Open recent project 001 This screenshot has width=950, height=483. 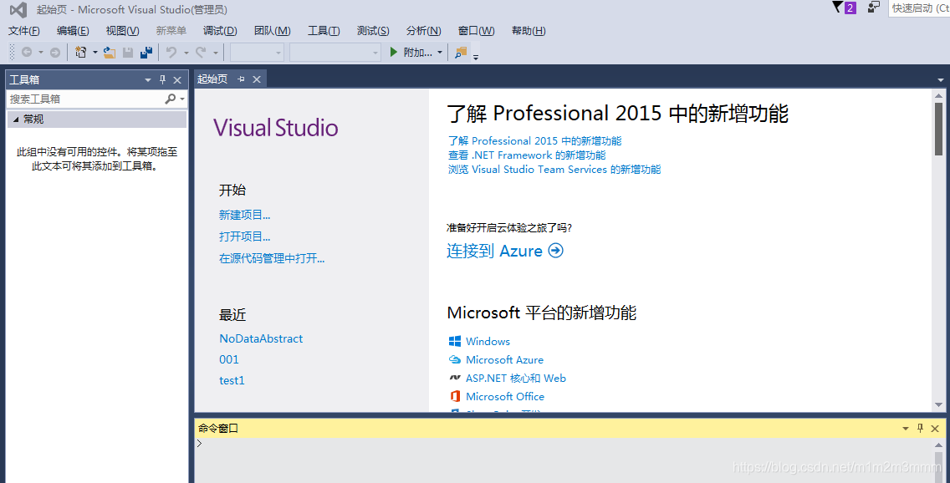(229, 359)
